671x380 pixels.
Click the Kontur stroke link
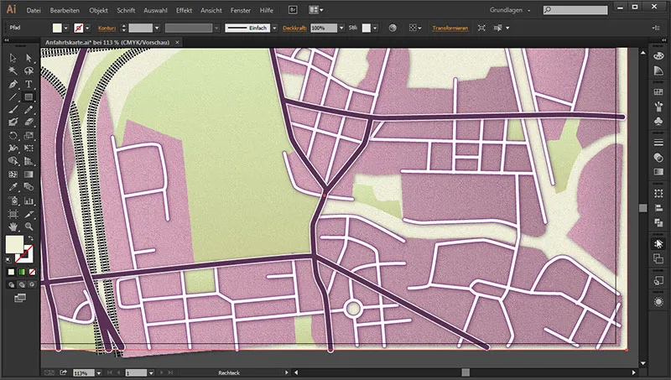107,28
